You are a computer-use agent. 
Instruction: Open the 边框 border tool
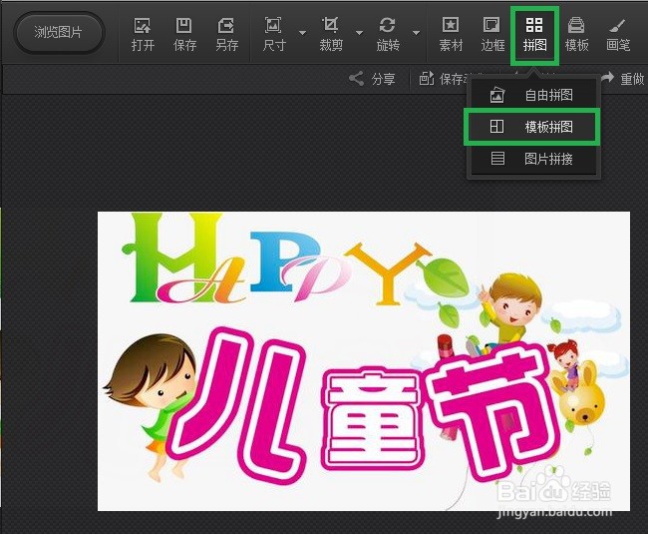point(492,35)
